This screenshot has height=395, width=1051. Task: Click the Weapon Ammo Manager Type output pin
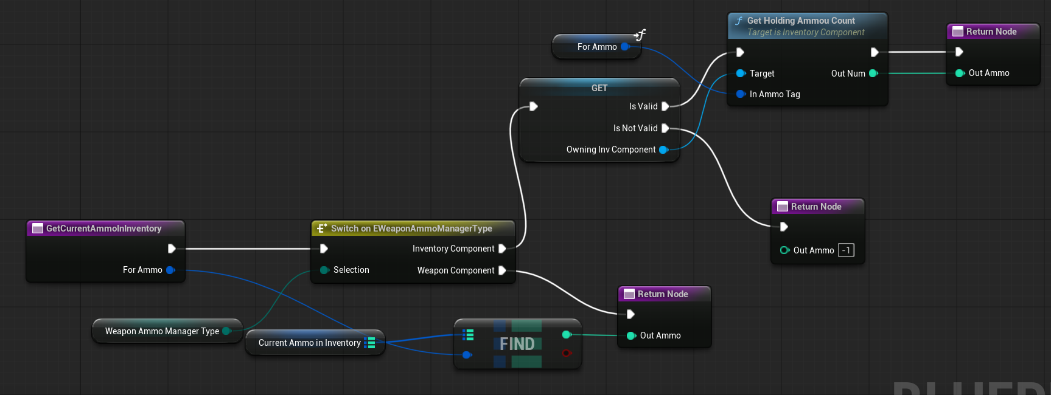[226, 331]
